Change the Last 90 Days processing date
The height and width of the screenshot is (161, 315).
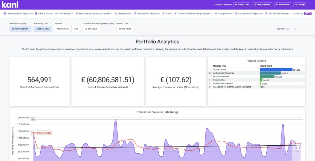pyautogui.click(x=43, y=29)
